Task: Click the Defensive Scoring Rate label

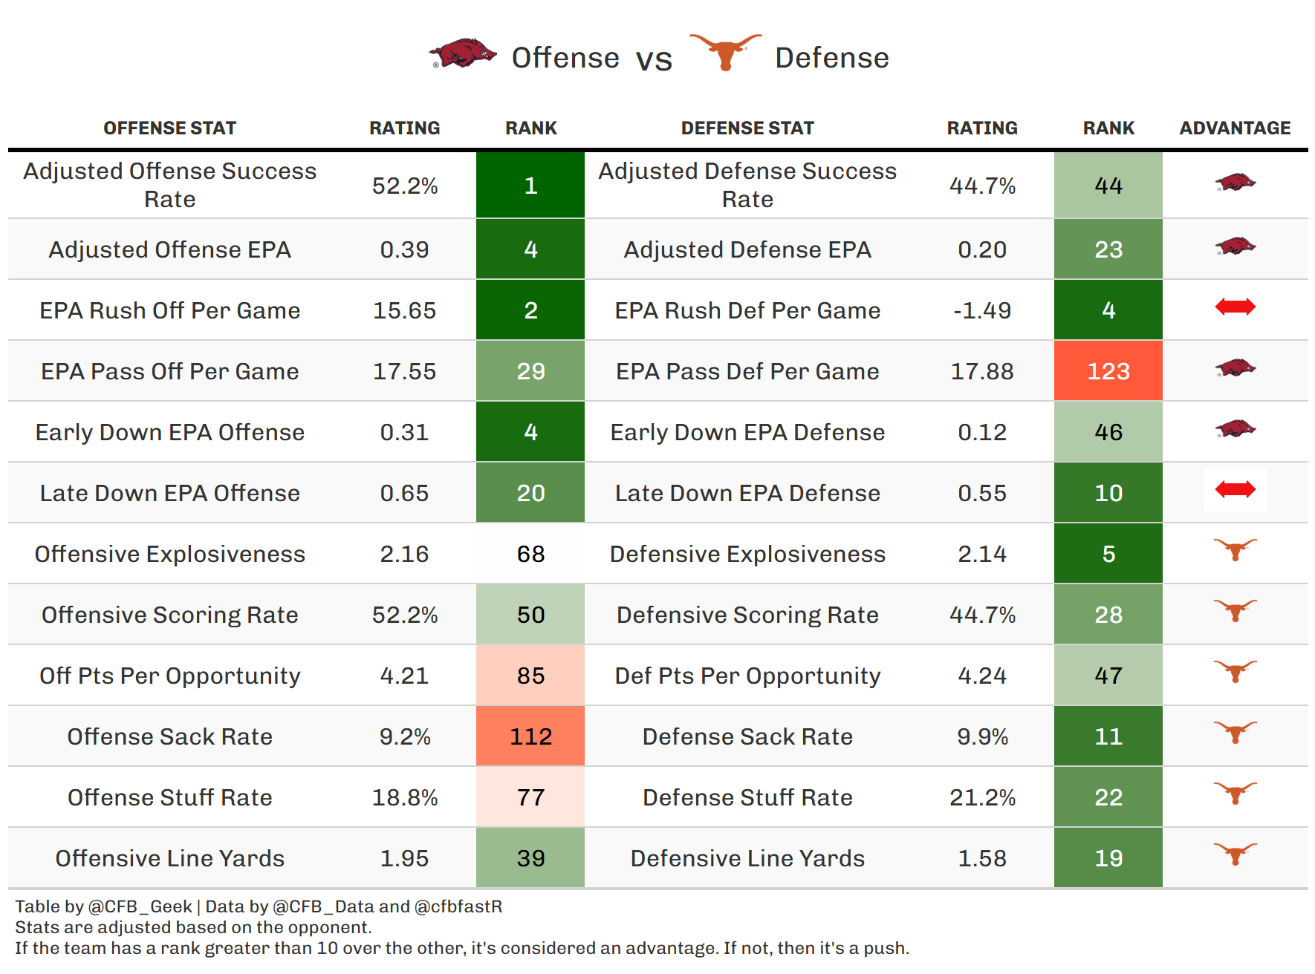Action: (747, 615)
